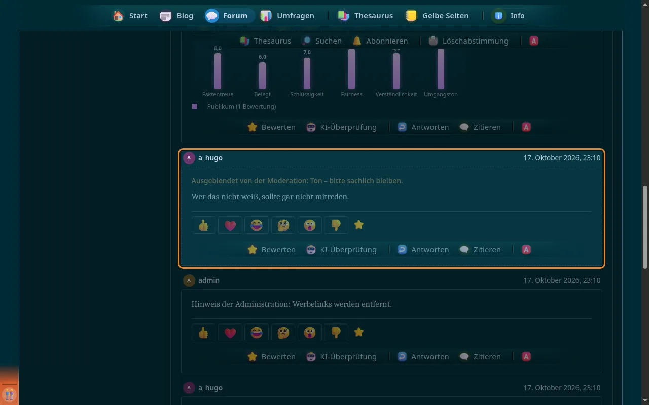The width and height of the screenshot is (649, 405).
Task: Click red A icon on admin's post
Action: pos(526,357)
